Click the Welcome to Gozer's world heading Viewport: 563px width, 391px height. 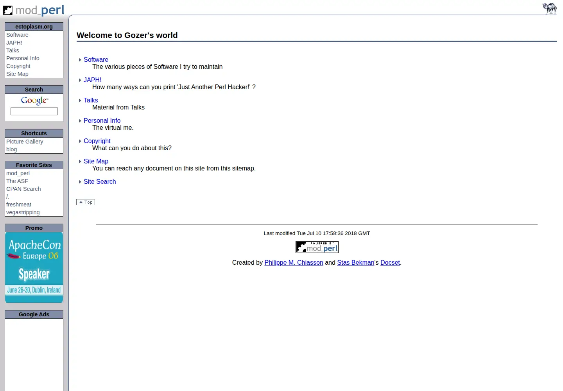coord(127,35)
